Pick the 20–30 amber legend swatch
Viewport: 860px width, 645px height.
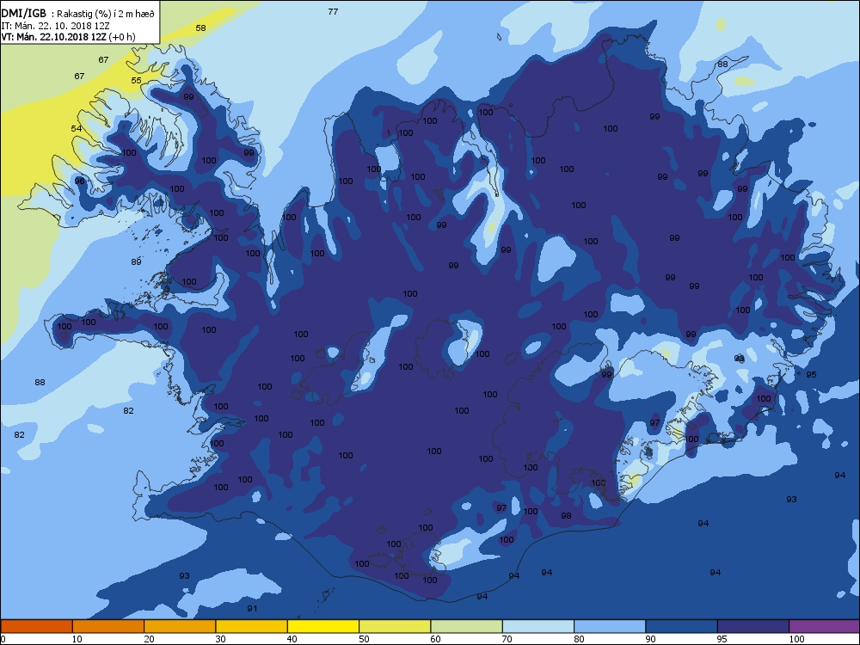[x=180, y=626]
